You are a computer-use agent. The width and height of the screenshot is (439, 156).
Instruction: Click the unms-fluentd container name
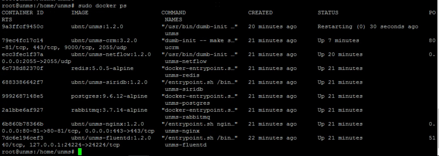pos(185,145)
